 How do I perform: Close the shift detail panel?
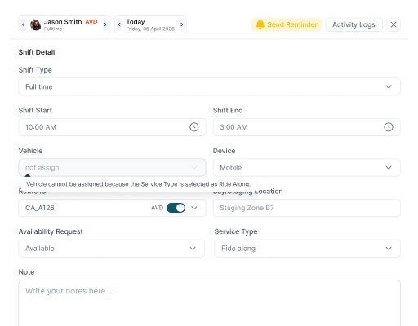[394, 24]
